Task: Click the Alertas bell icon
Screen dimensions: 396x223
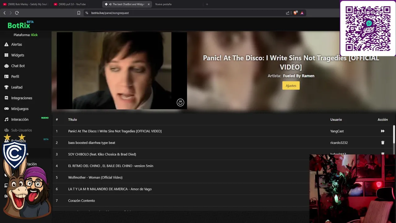Action: tap(6, 44)
